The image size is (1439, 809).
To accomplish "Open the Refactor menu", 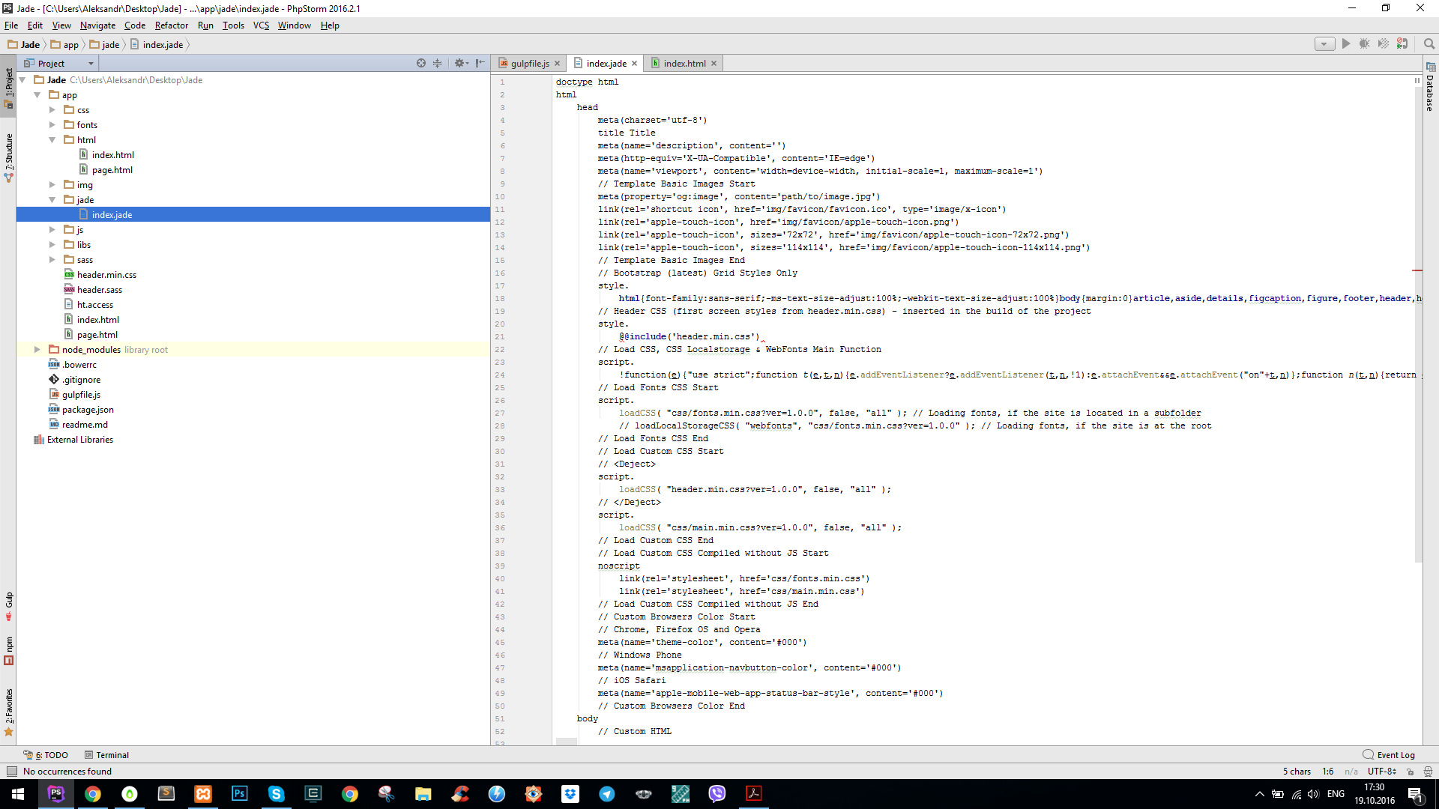I will [x=172, y=25].
